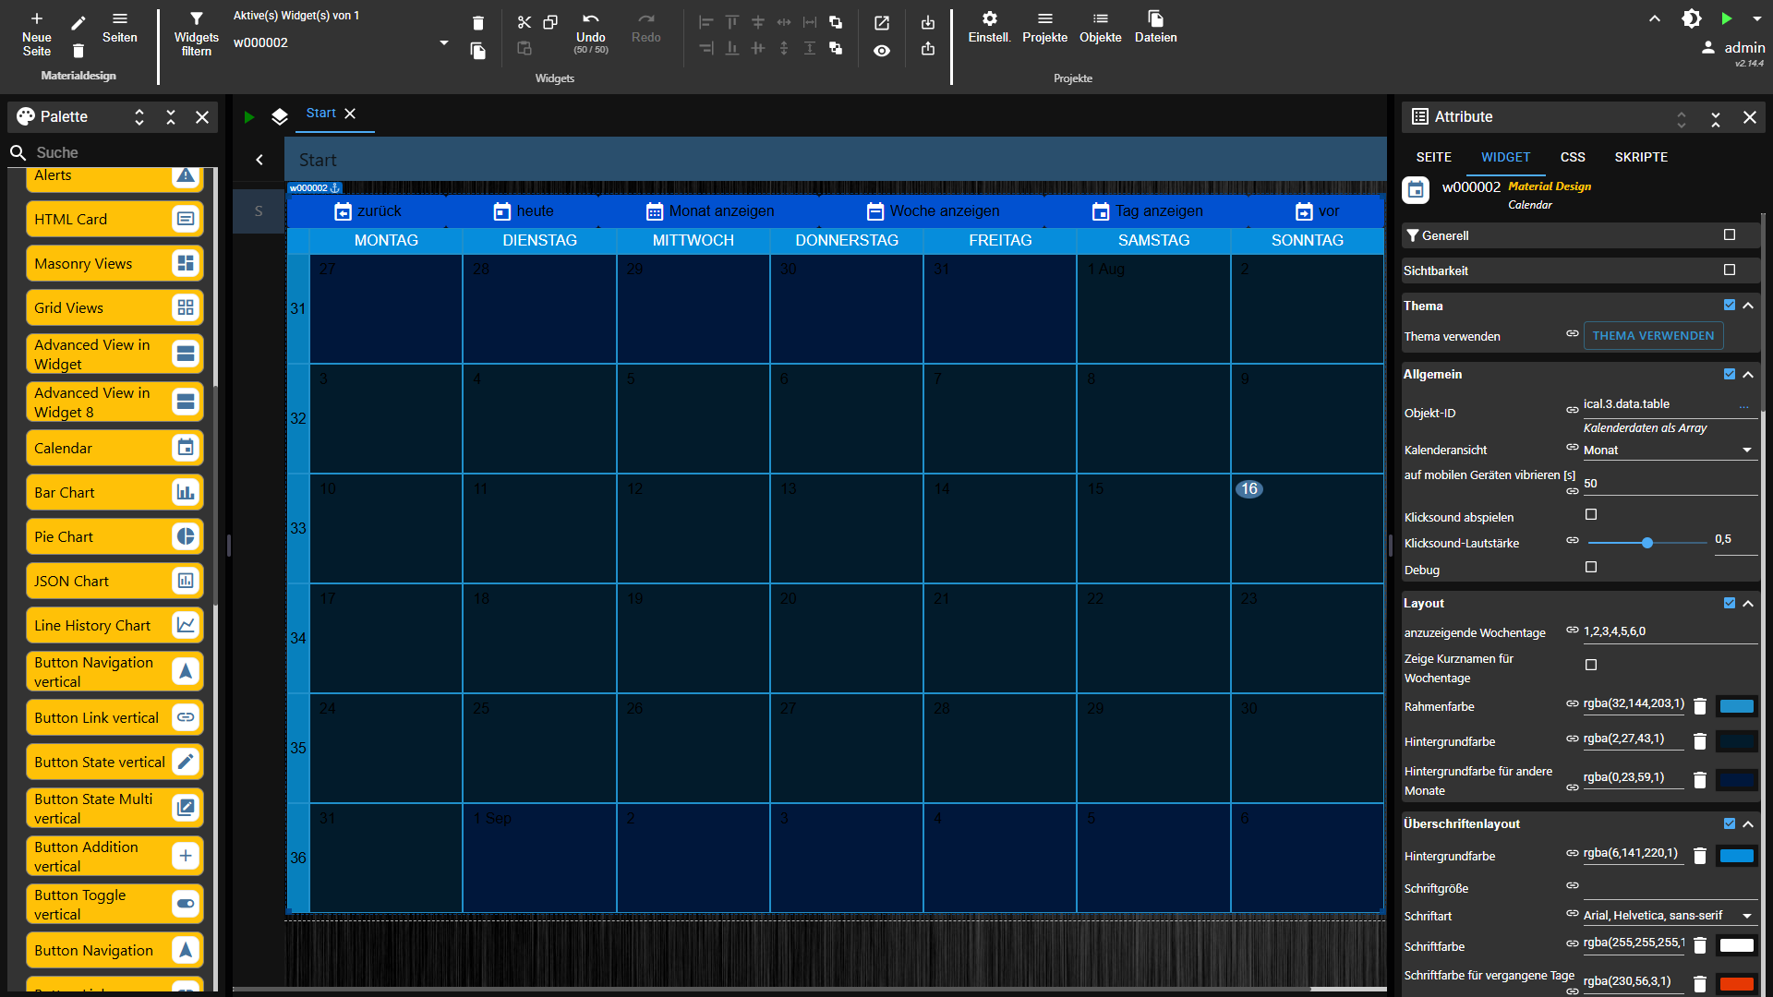
Task: Click the palette Suche search field
Action: click(x=115, y=152)
